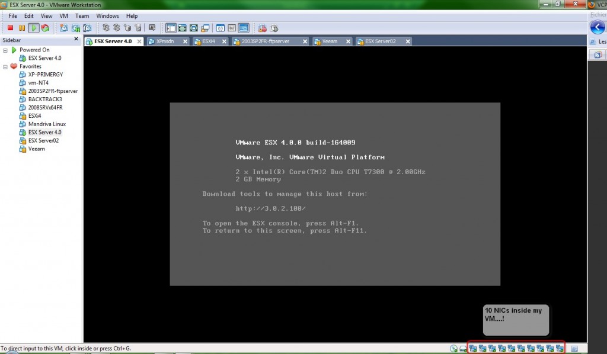Suspend the virtual machine using the pause icon

[x=22, y=28]
